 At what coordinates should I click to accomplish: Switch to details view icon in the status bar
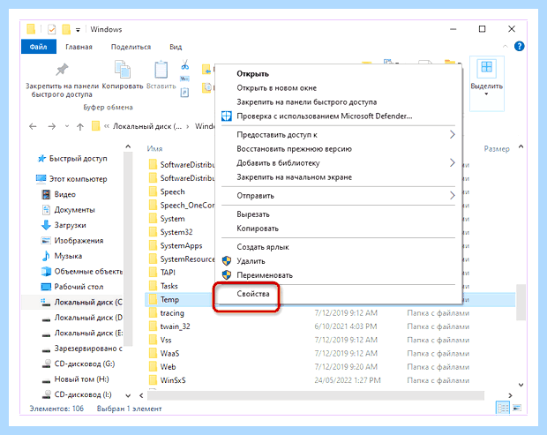(503, 408)
